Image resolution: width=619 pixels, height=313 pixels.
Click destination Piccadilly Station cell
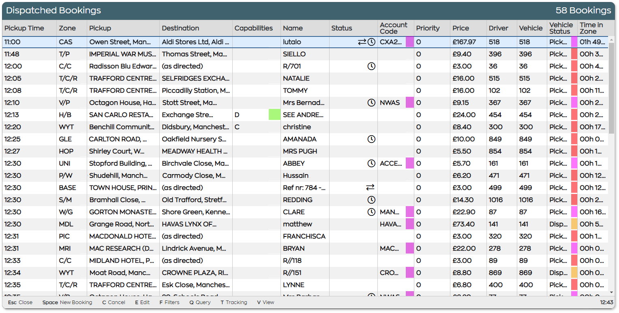coord(196,90)
